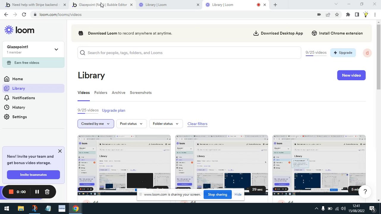Click Install Chrome extension
Screen dimensions: 381x214
337,33
